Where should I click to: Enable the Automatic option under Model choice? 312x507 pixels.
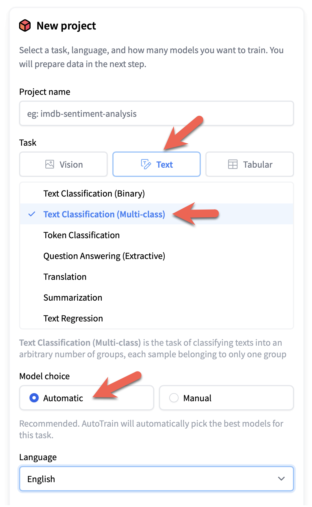pyautogui.click(x=34, y=398)
